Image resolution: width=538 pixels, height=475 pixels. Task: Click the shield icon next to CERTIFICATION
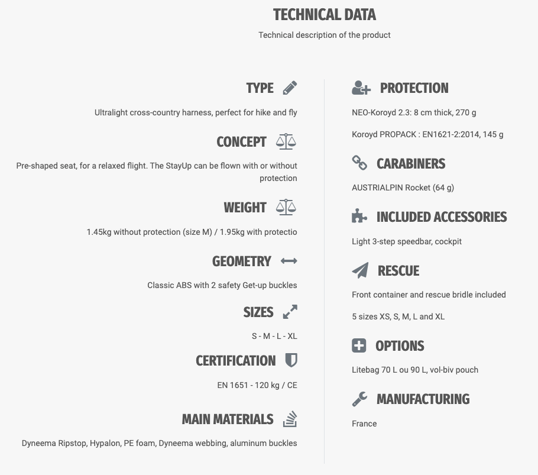coord(291,360)
